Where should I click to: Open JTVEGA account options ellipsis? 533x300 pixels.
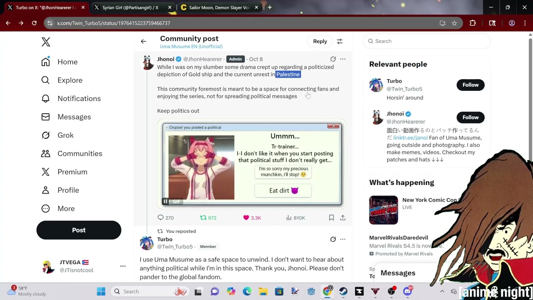pyautogui.click(x=123, y=266)
